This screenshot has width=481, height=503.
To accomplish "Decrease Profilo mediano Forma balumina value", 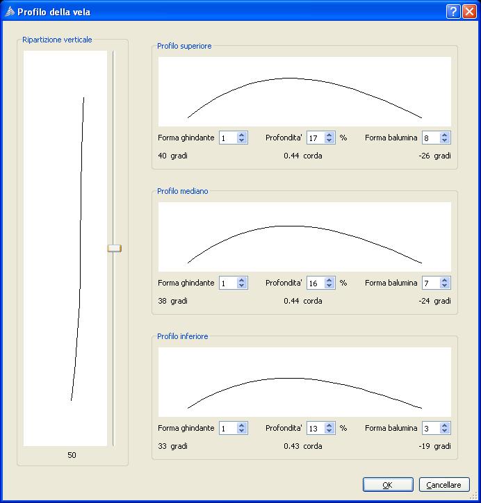I will [445, 286].
